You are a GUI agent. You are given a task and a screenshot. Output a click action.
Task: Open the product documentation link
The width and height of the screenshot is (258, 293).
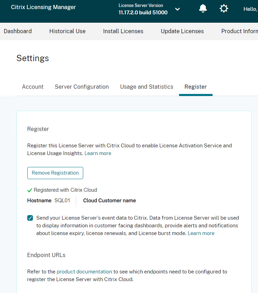coord(84,272)
